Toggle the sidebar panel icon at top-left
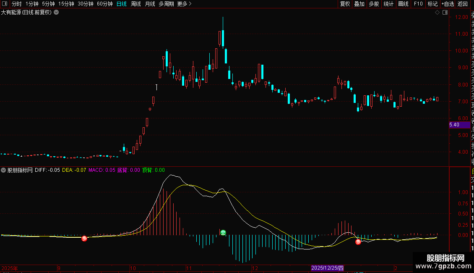This screenshot has height=273, width=474. coord(5,4)
